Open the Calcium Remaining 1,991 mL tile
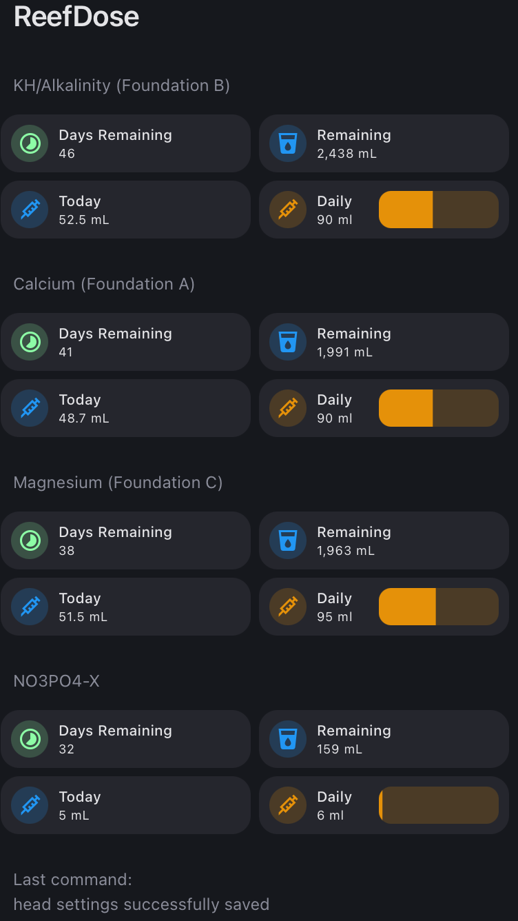Viewport: 518px width, 921px height. pyautogui.click(x=384, y=342)
